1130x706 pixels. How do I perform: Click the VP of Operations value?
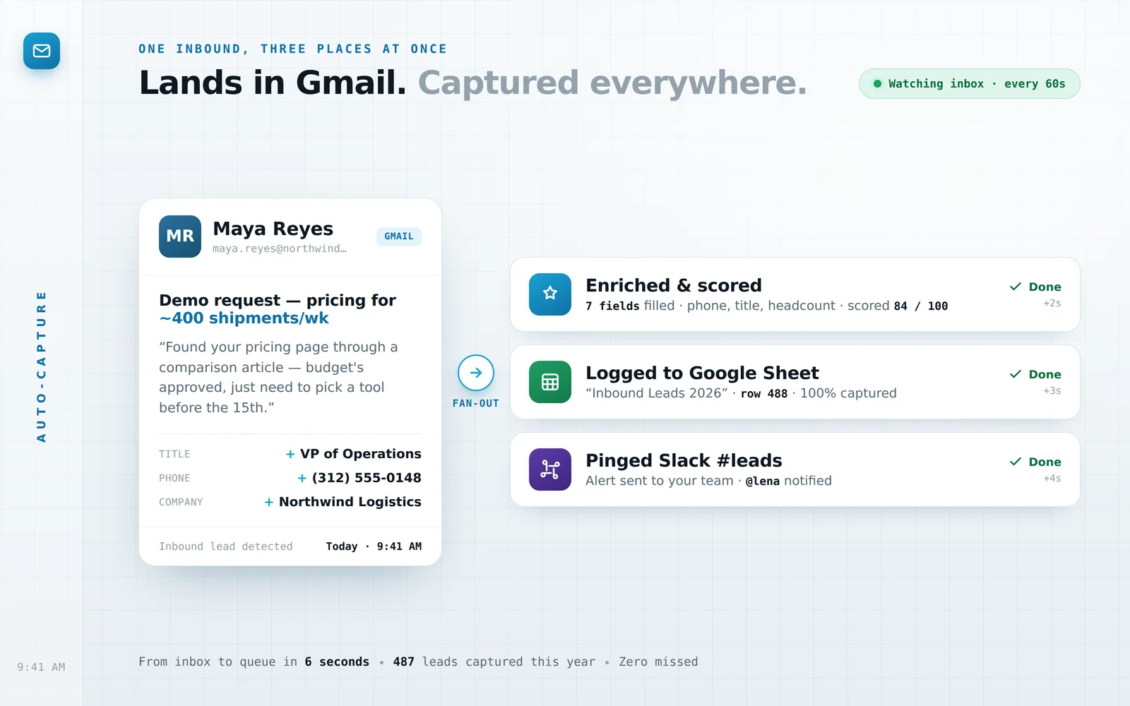click(x=360, y=454)
